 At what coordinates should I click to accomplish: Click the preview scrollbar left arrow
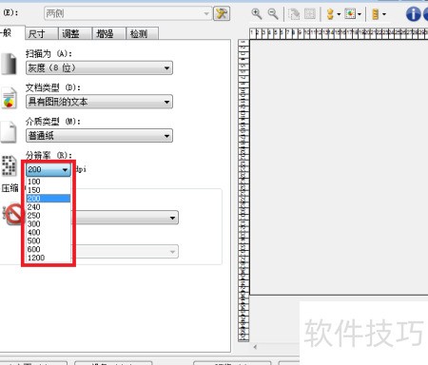255,347
